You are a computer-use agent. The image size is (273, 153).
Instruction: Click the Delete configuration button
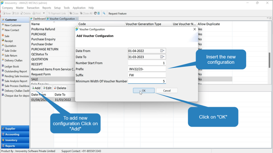click(x=60, y=88)
